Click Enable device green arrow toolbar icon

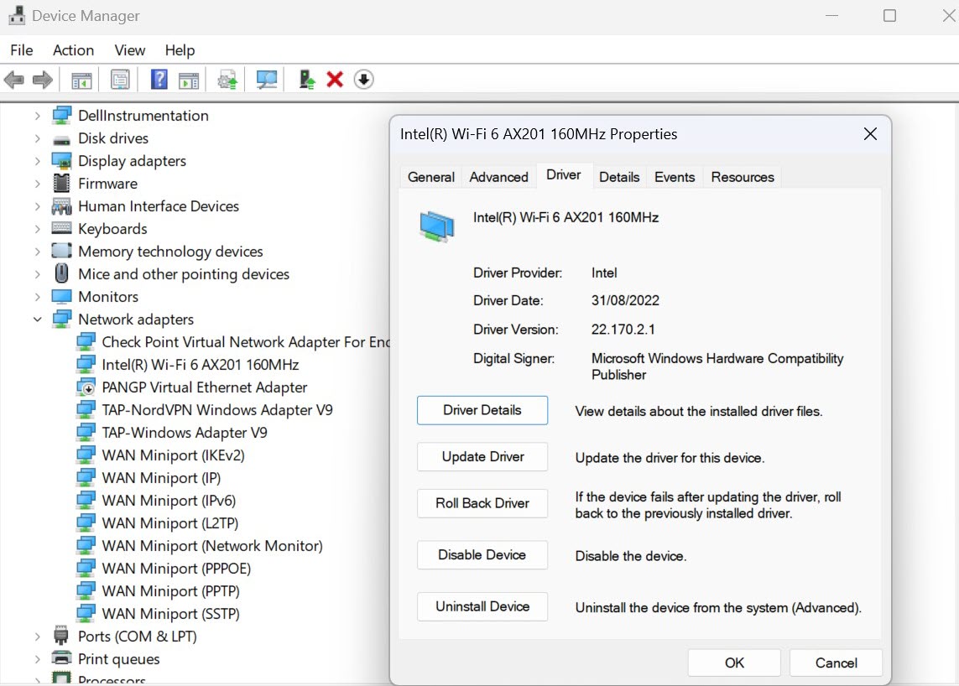click(x=306, y=80)
